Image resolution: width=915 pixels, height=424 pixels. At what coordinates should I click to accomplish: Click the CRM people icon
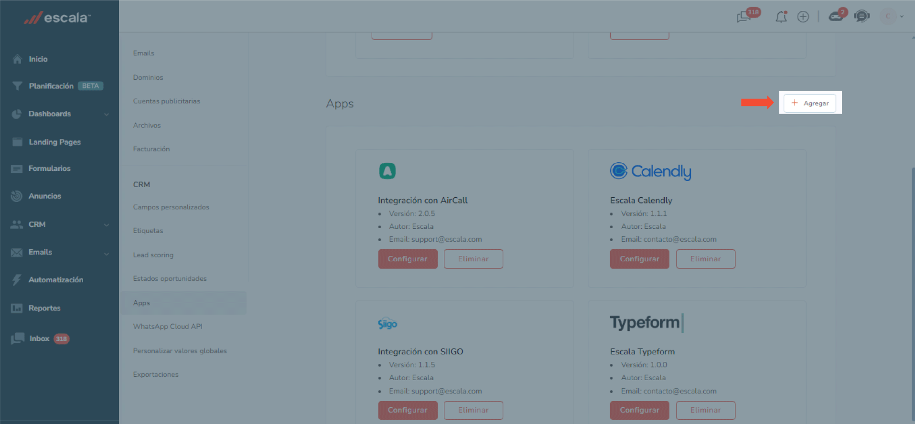[x=17, y=224]
